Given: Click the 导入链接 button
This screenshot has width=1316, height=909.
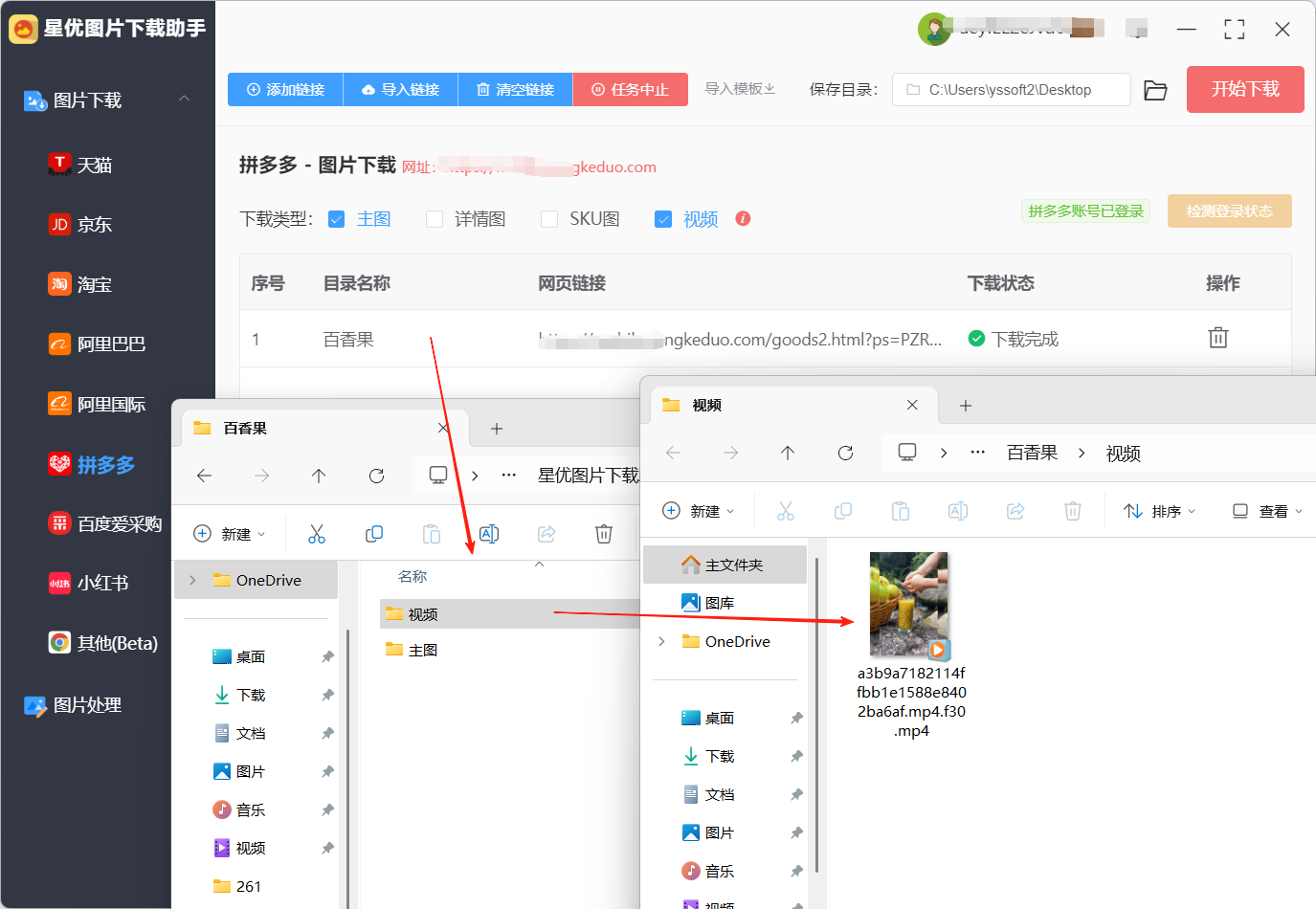Looking at the screenshot, I should 400,89.
